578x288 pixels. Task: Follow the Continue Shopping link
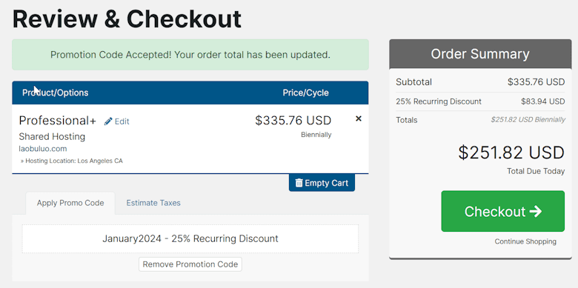(x=525, y=241)
